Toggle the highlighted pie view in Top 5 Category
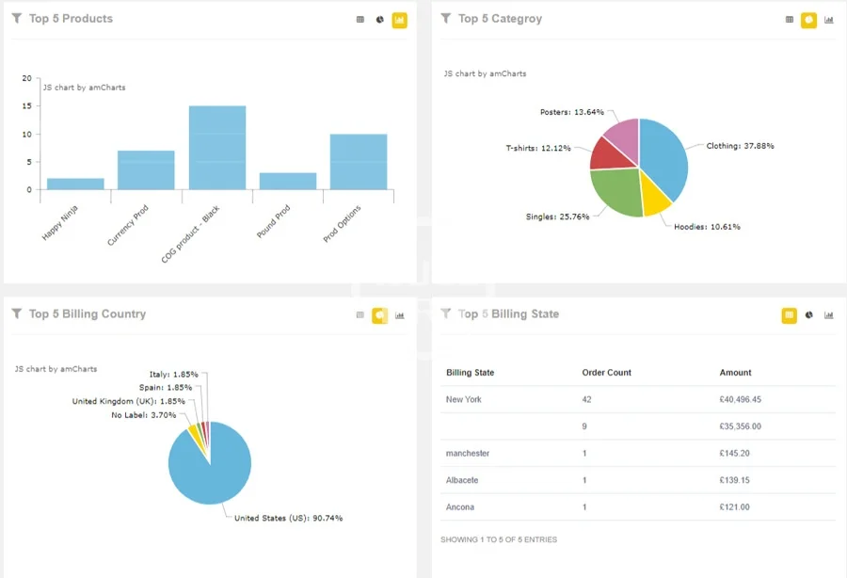847x578 pixels. tap(809, 20)
